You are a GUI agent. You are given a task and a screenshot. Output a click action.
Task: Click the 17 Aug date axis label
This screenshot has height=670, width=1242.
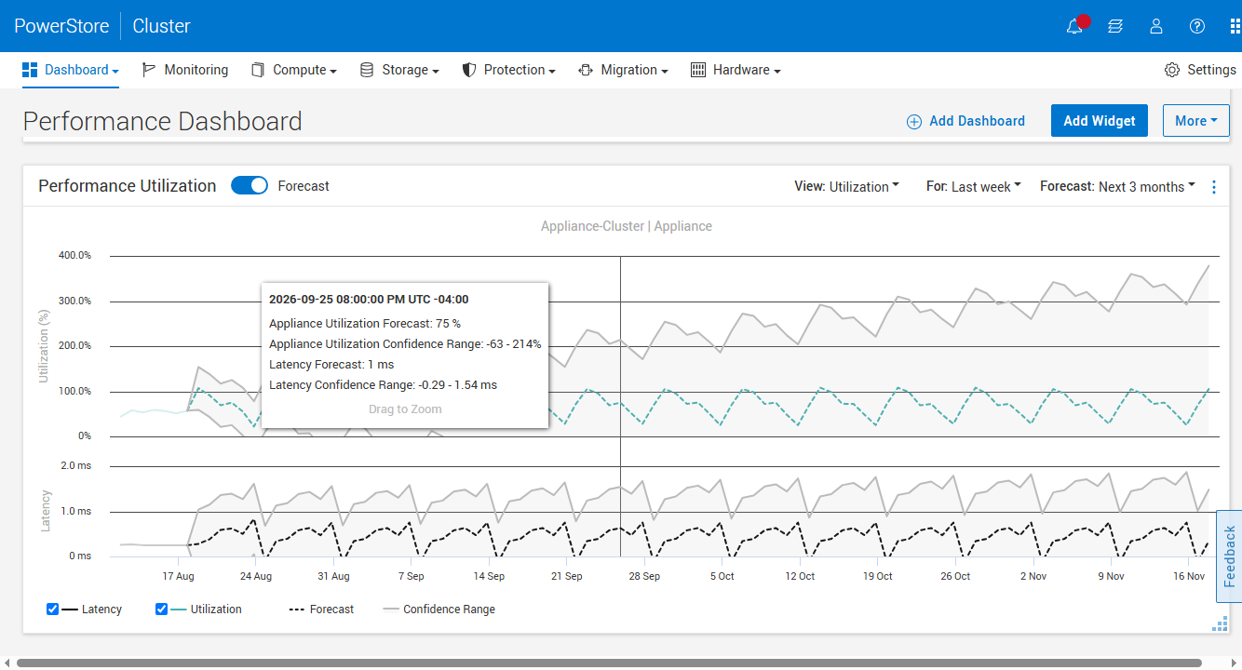point(178,576)
